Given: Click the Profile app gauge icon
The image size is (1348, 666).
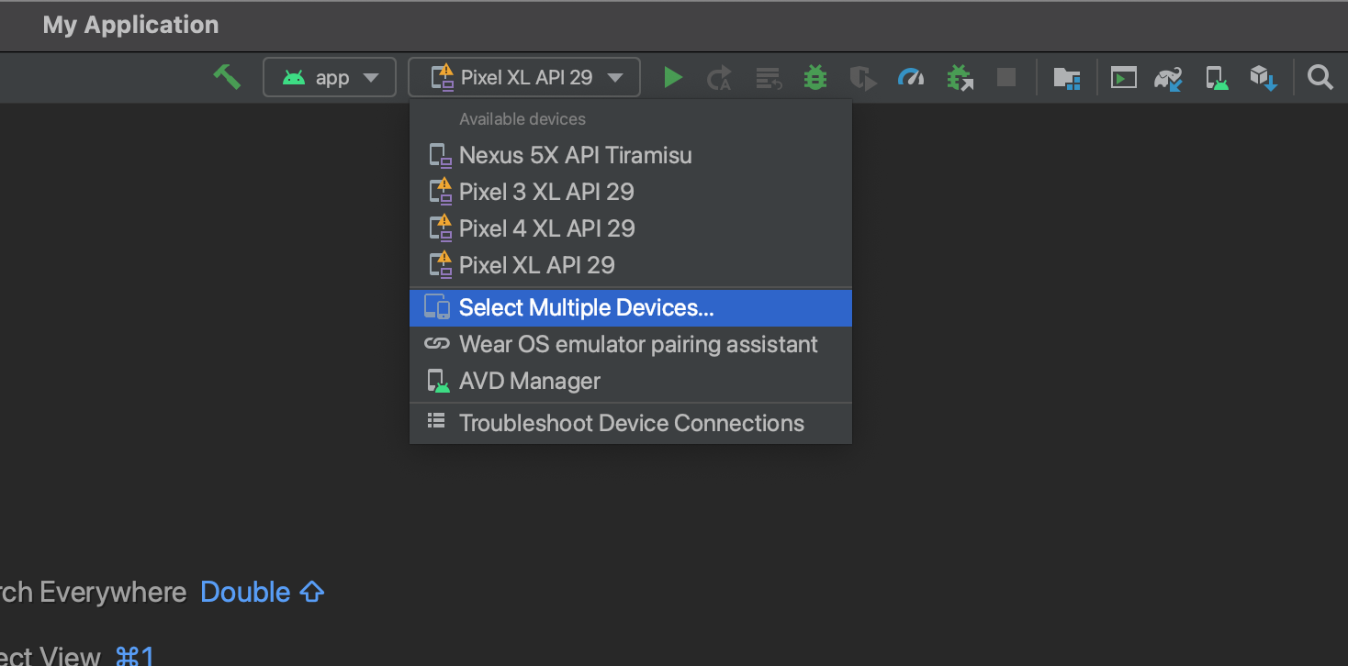Looking at the screenshot, I should click(x=911, y=78).
